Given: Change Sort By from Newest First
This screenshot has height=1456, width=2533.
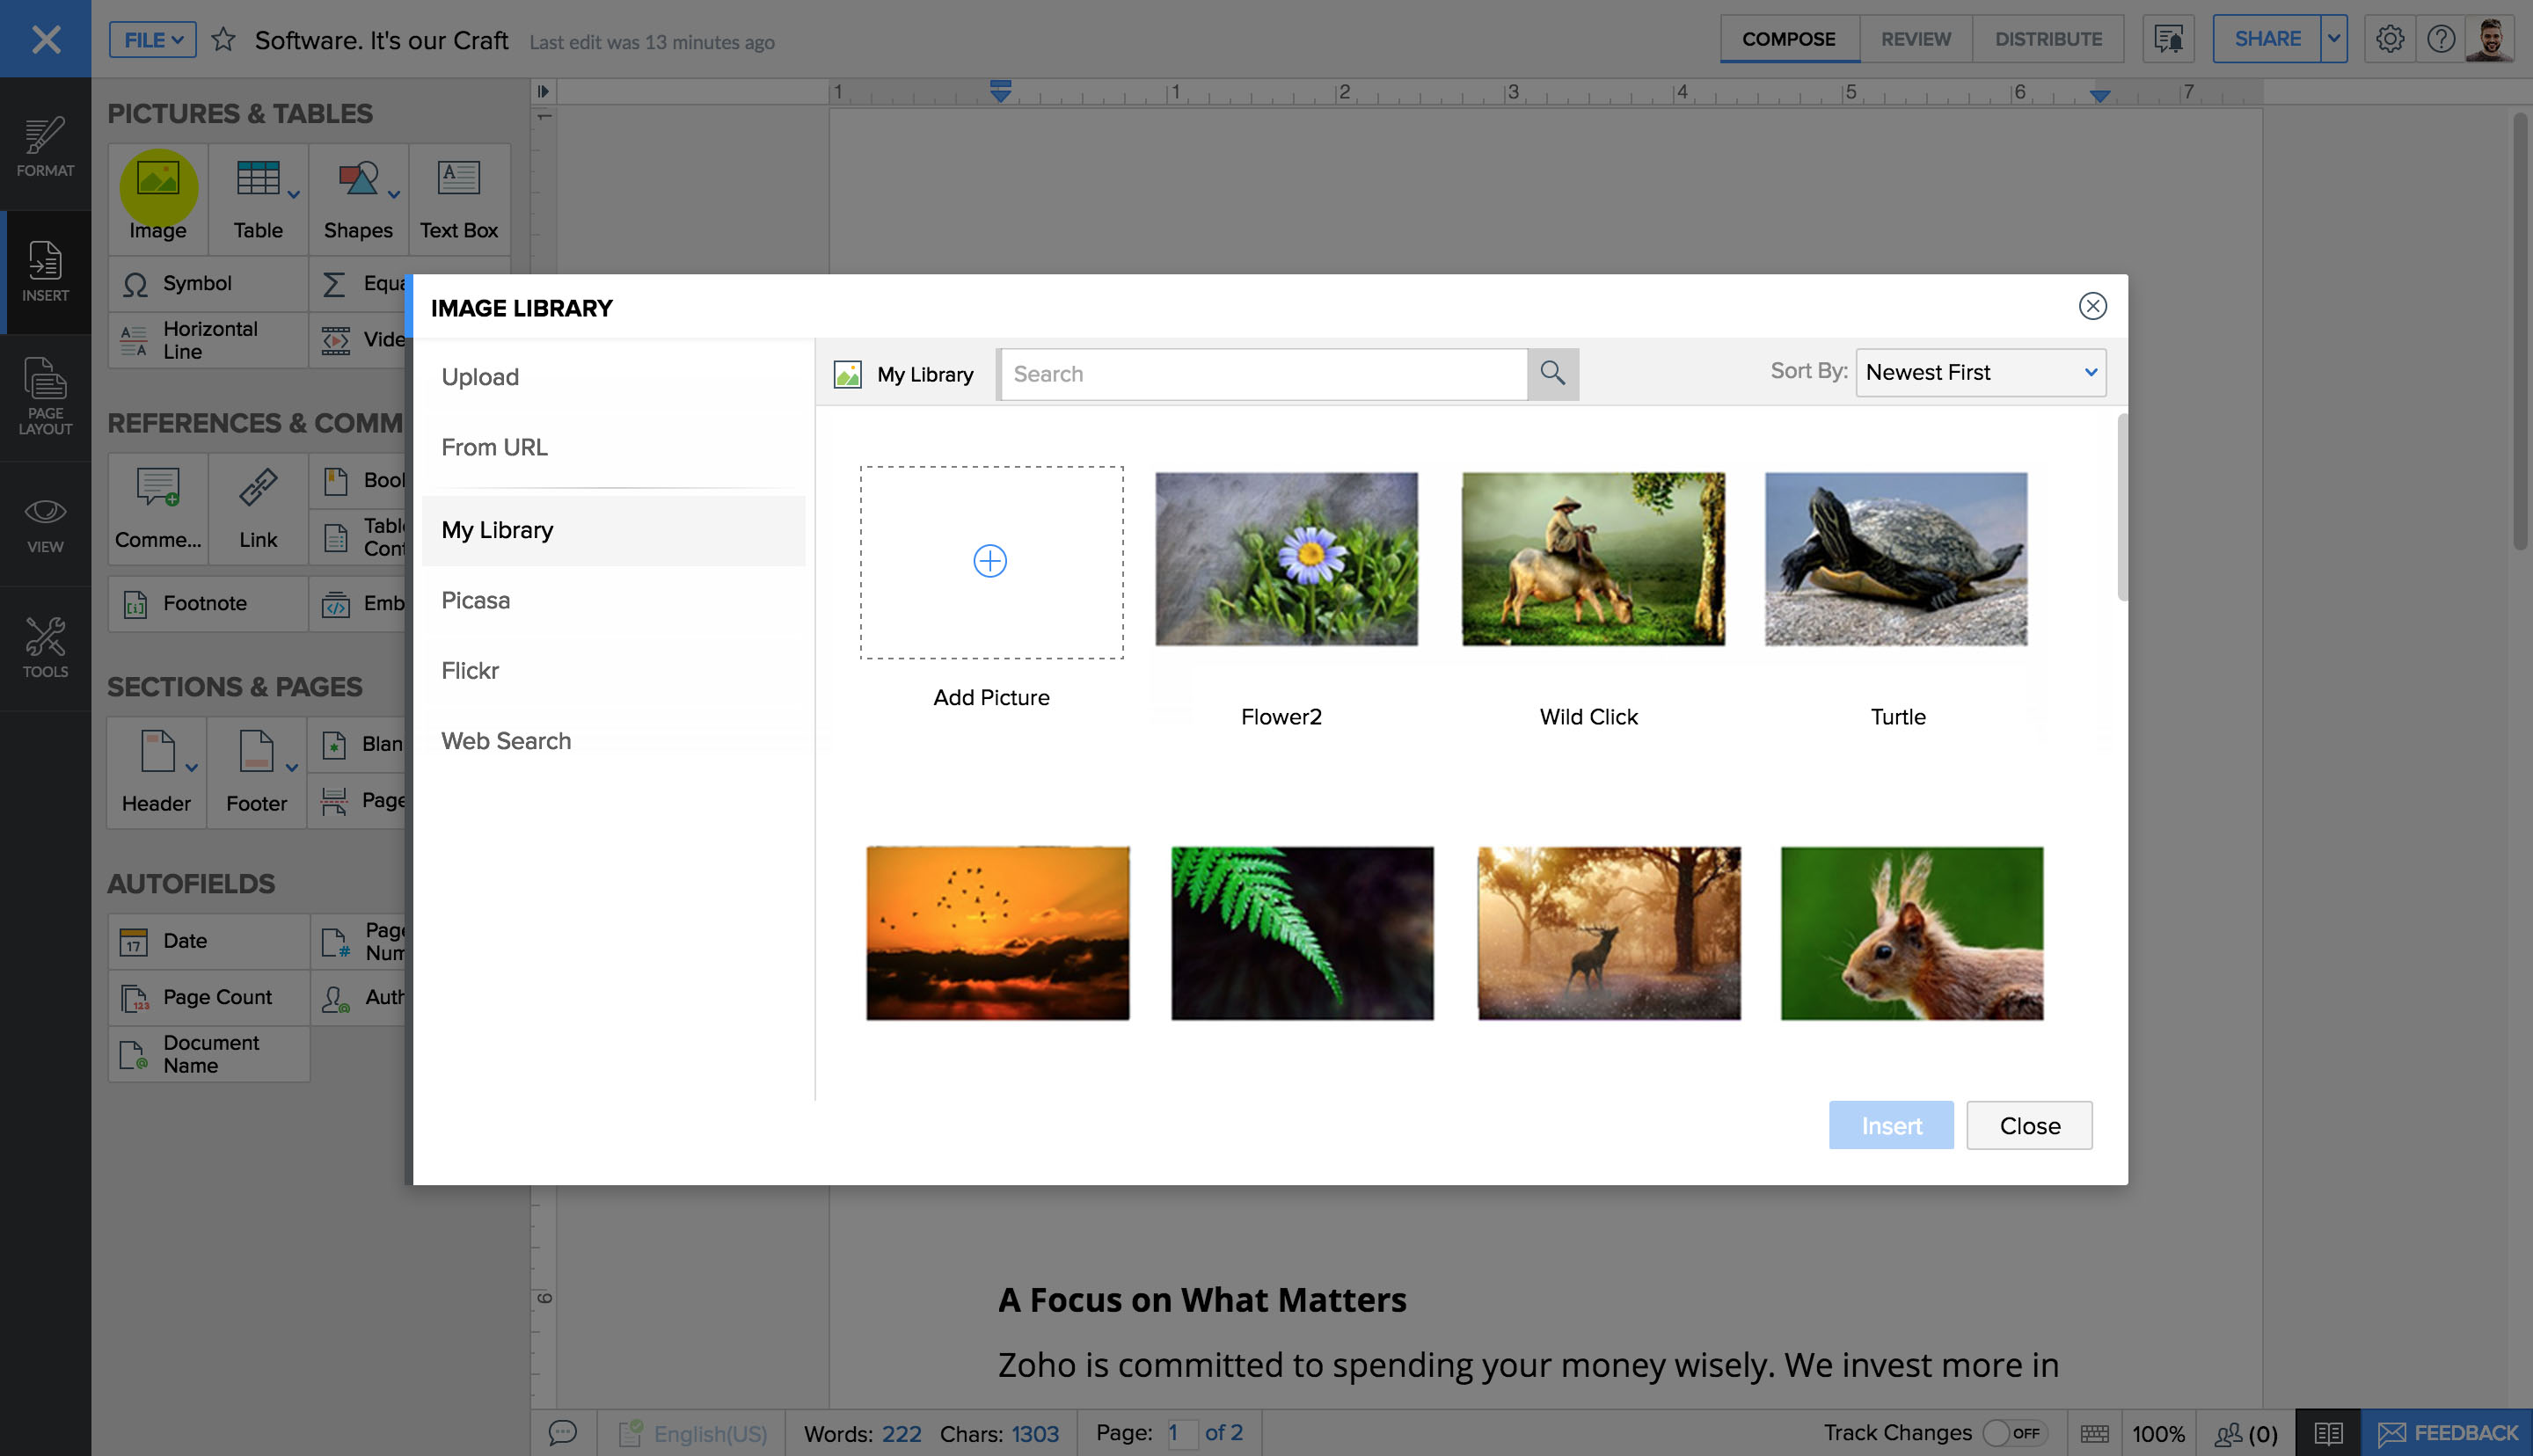Looking at the screenshot, I should tap(1979, 372).
